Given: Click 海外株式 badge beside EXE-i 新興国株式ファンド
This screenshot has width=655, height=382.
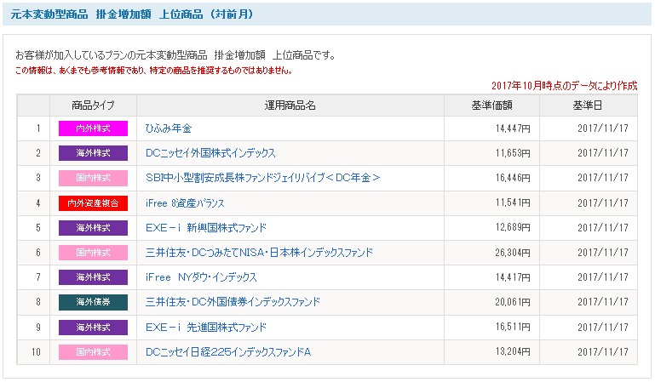Looking at the screenshot, I should pos(93,228).
